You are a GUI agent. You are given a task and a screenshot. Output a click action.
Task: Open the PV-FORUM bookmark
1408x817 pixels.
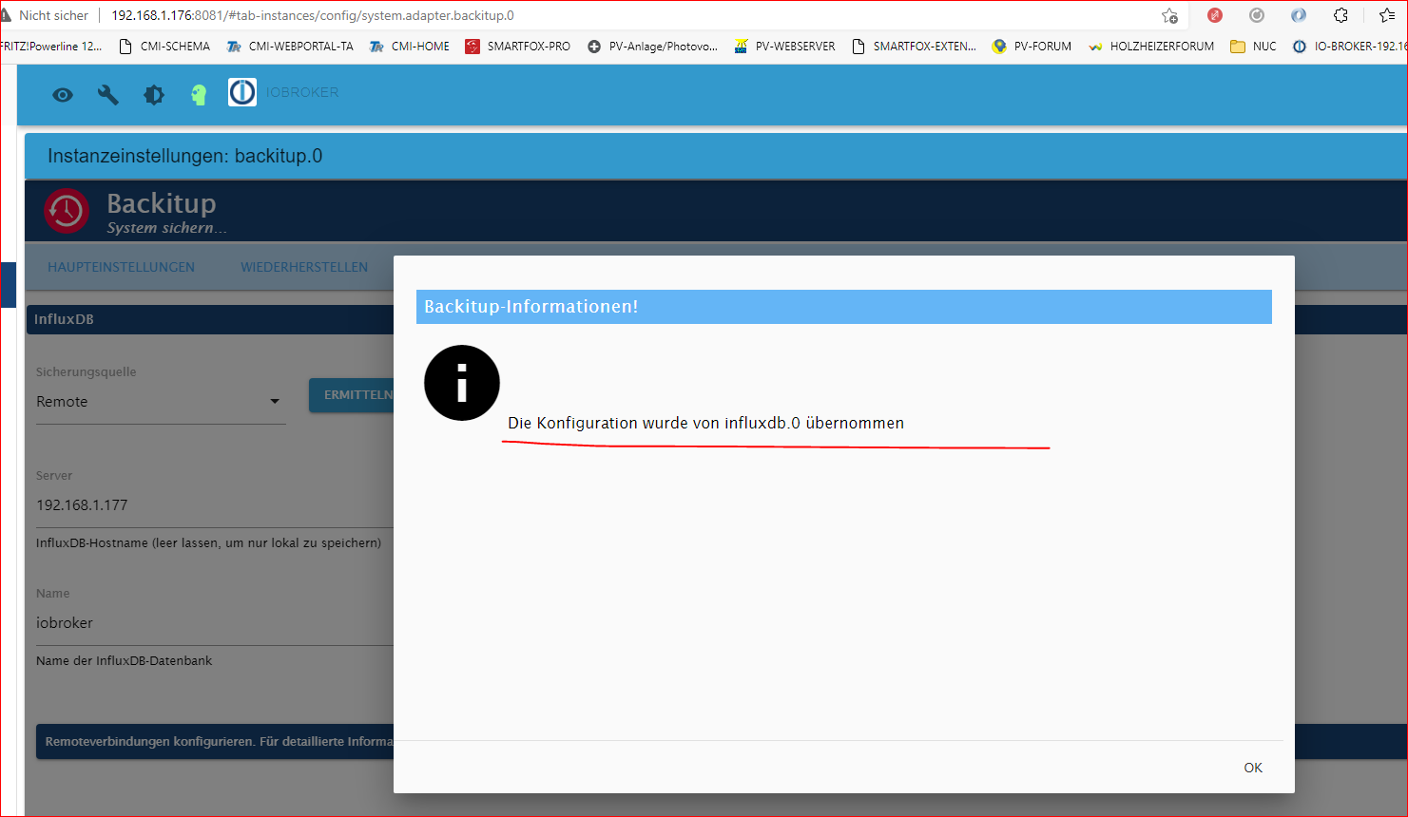(x=1032, y=46)
